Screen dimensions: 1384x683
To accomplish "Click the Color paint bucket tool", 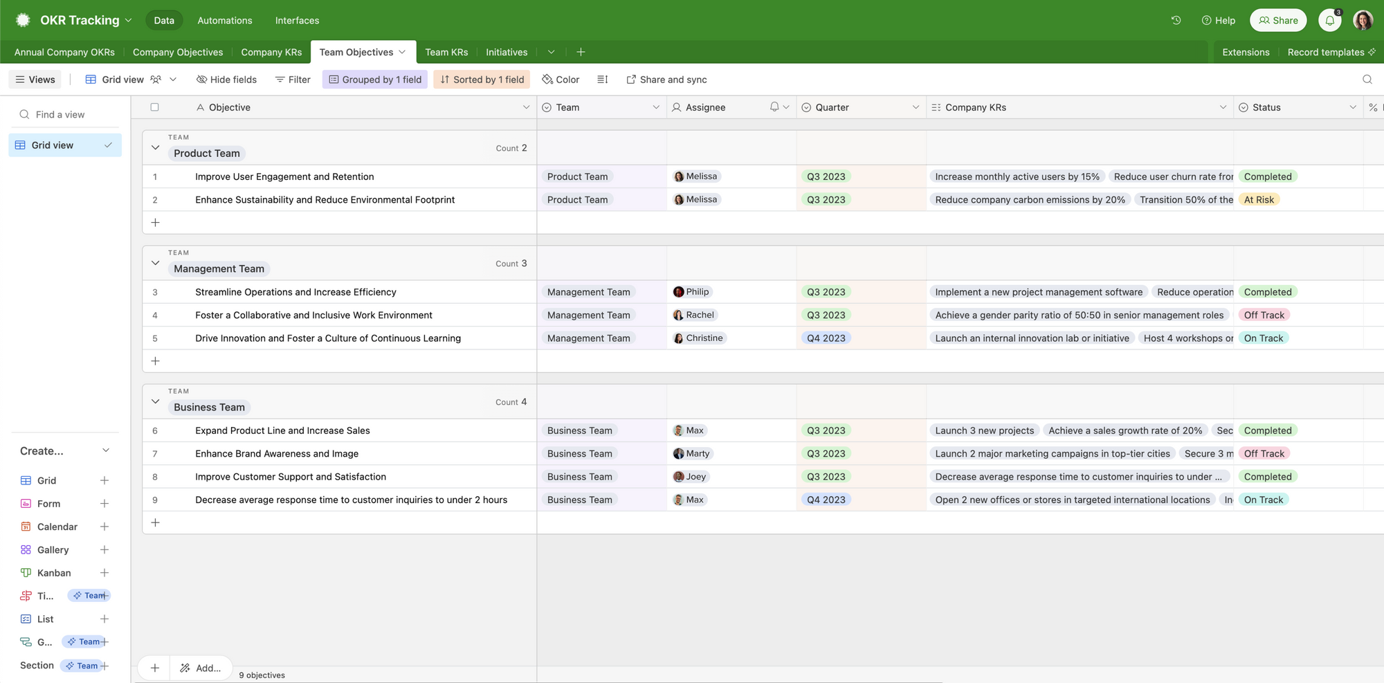I will 561,80.
